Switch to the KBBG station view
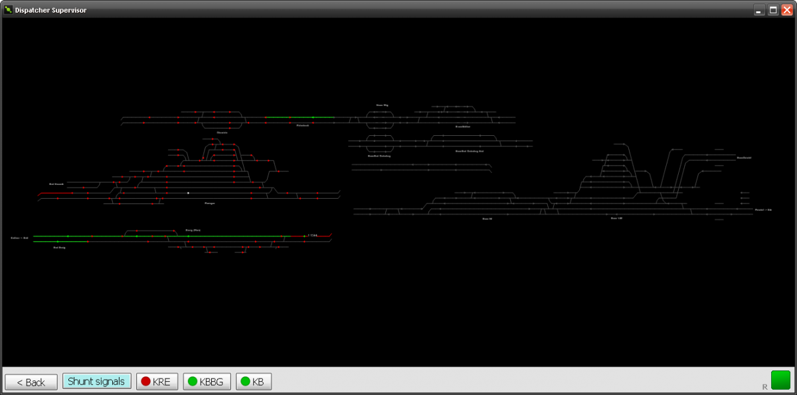 coord(207,381)
